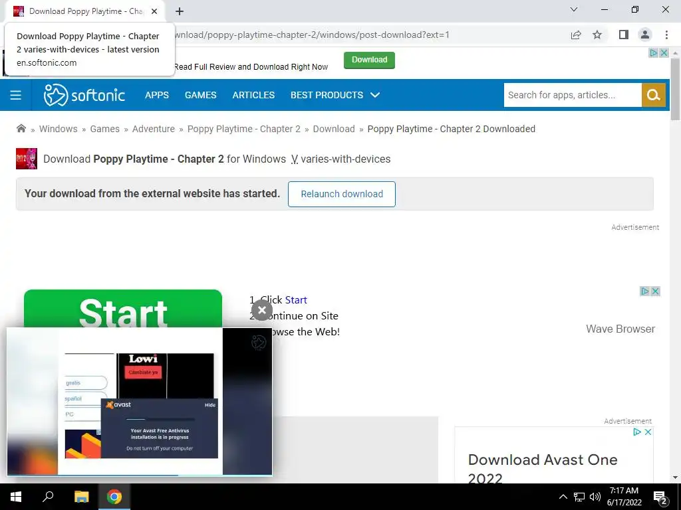Screen dimensions: 681x510
Task: Bookmark this page with the star icon
Action: coord(597,35)
